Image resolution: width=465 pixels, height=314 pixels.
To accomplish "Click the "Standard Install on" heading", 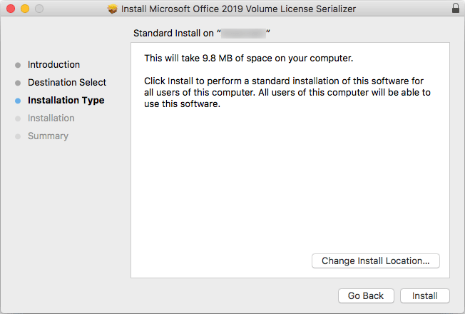I will click(x=202, y=33).
